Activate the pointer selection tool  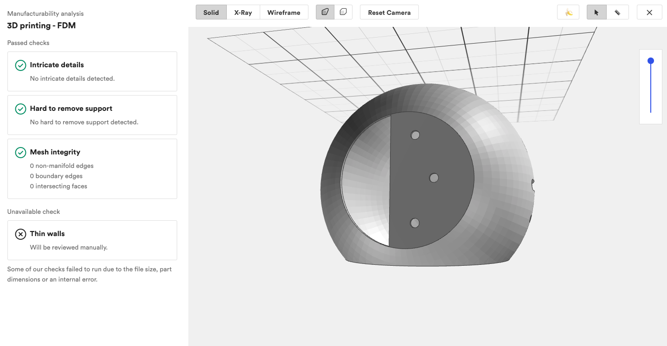[x=596, y=13]
